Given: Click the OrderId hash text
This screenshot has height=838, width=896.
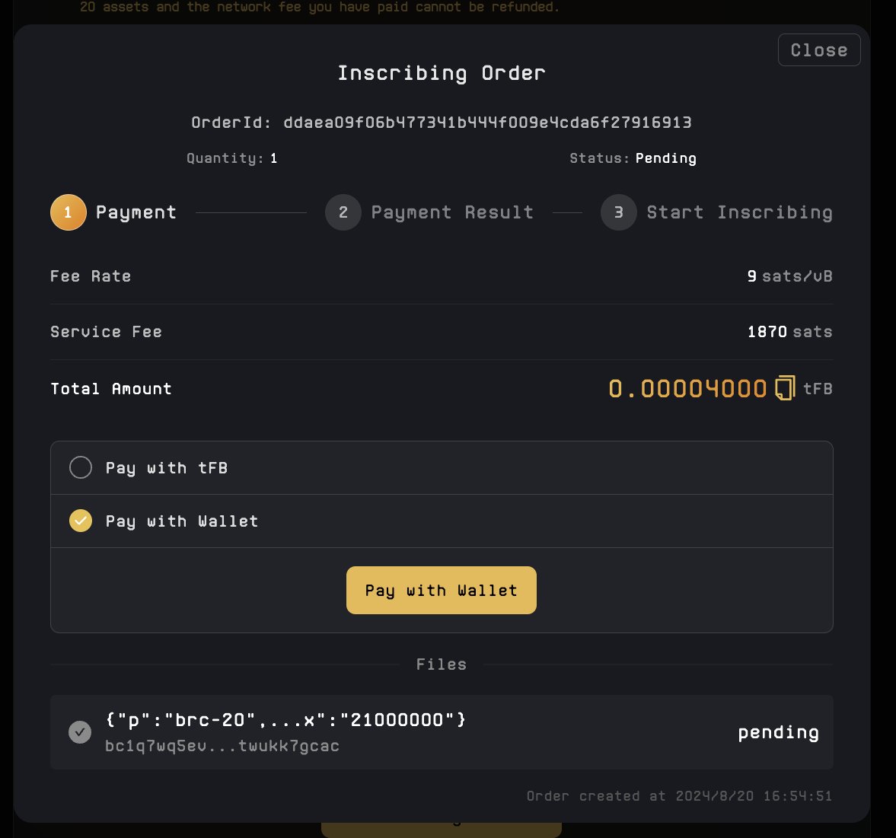Looking at the screenshot, I should point(487,123).
